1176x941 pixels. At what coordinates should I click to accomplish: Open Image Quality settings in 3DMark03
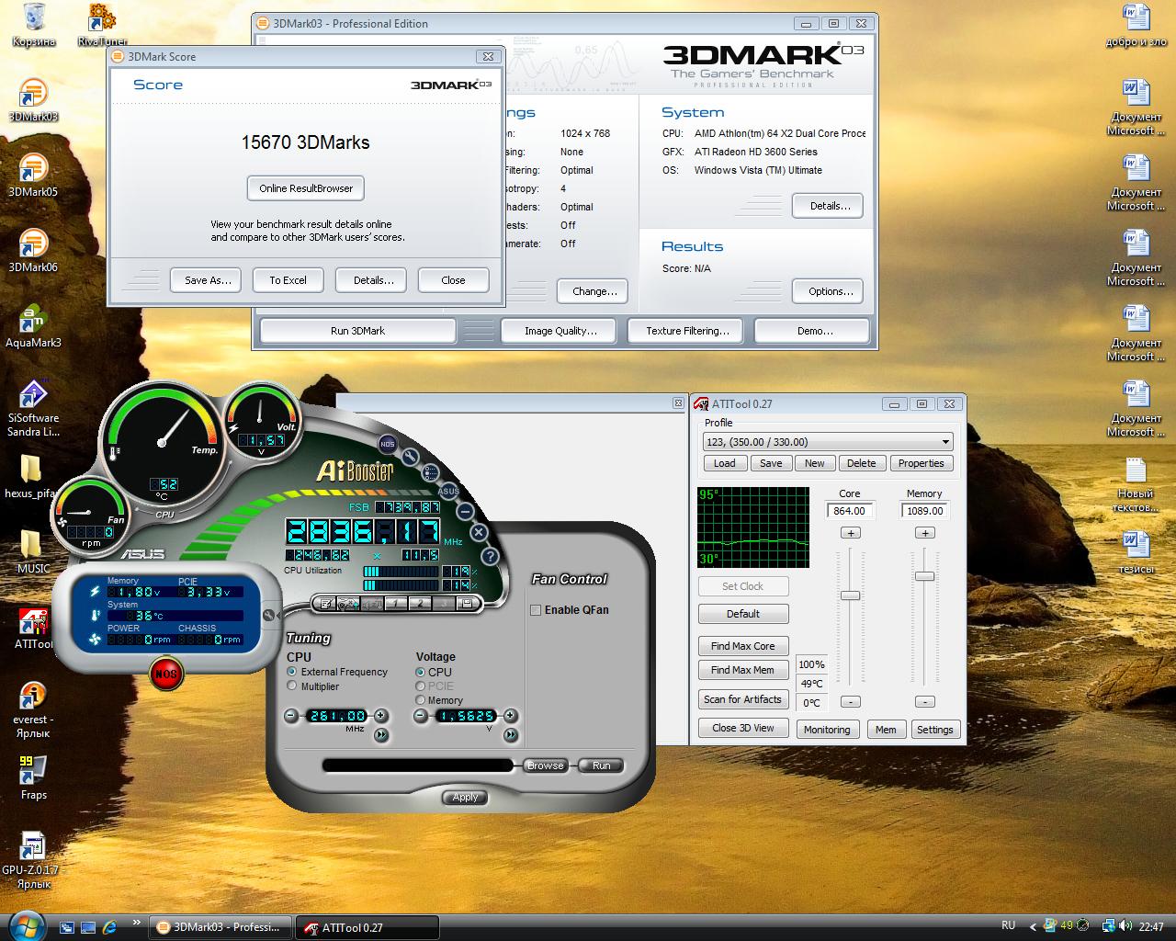tap(560, 331)
